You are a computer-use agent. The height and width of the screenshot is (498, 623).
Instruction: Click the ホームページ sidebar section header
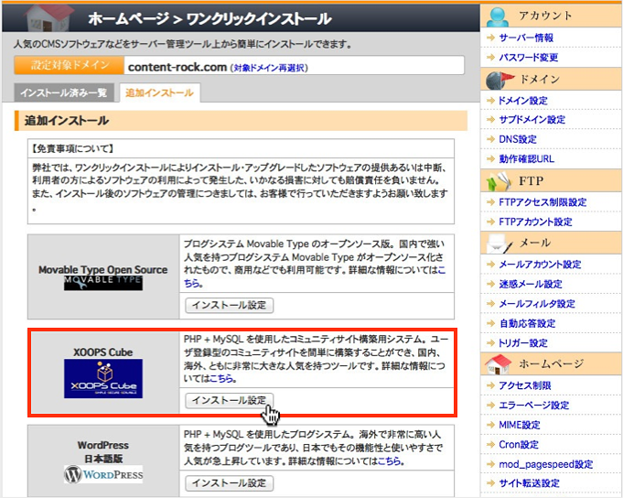pyautogui.click(x=551, y=363)
